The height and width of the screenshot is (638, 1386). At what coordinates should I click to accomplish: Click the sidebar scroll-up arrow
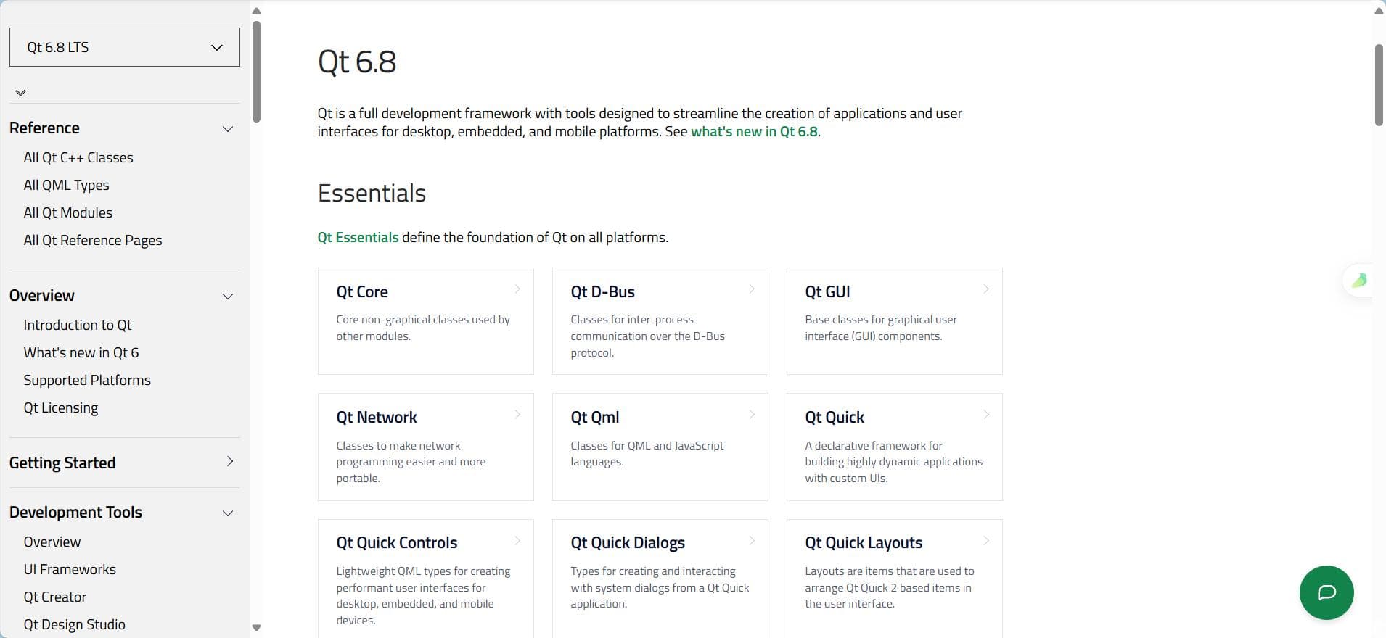256,10
